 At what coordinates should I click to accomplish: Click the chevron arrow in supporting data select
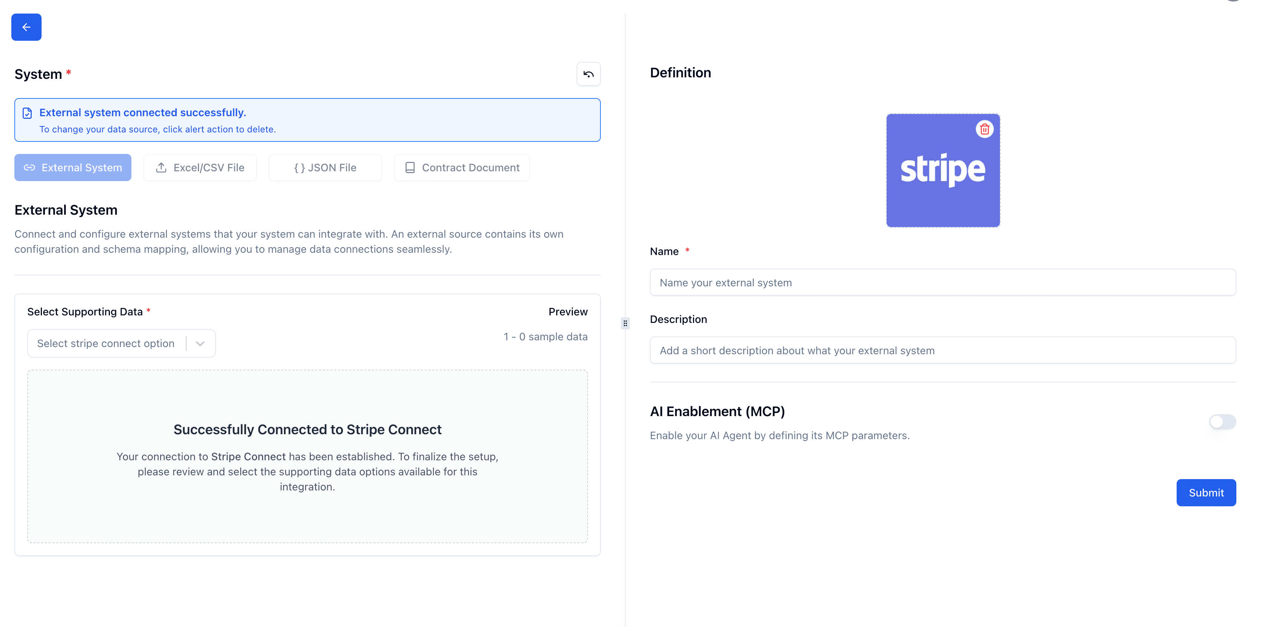point(200,343)
